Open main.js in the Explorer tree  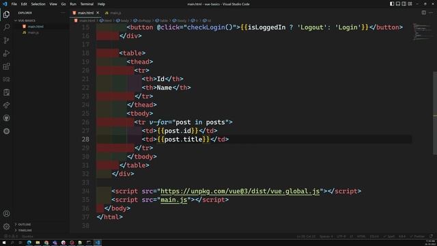point(33,33)
